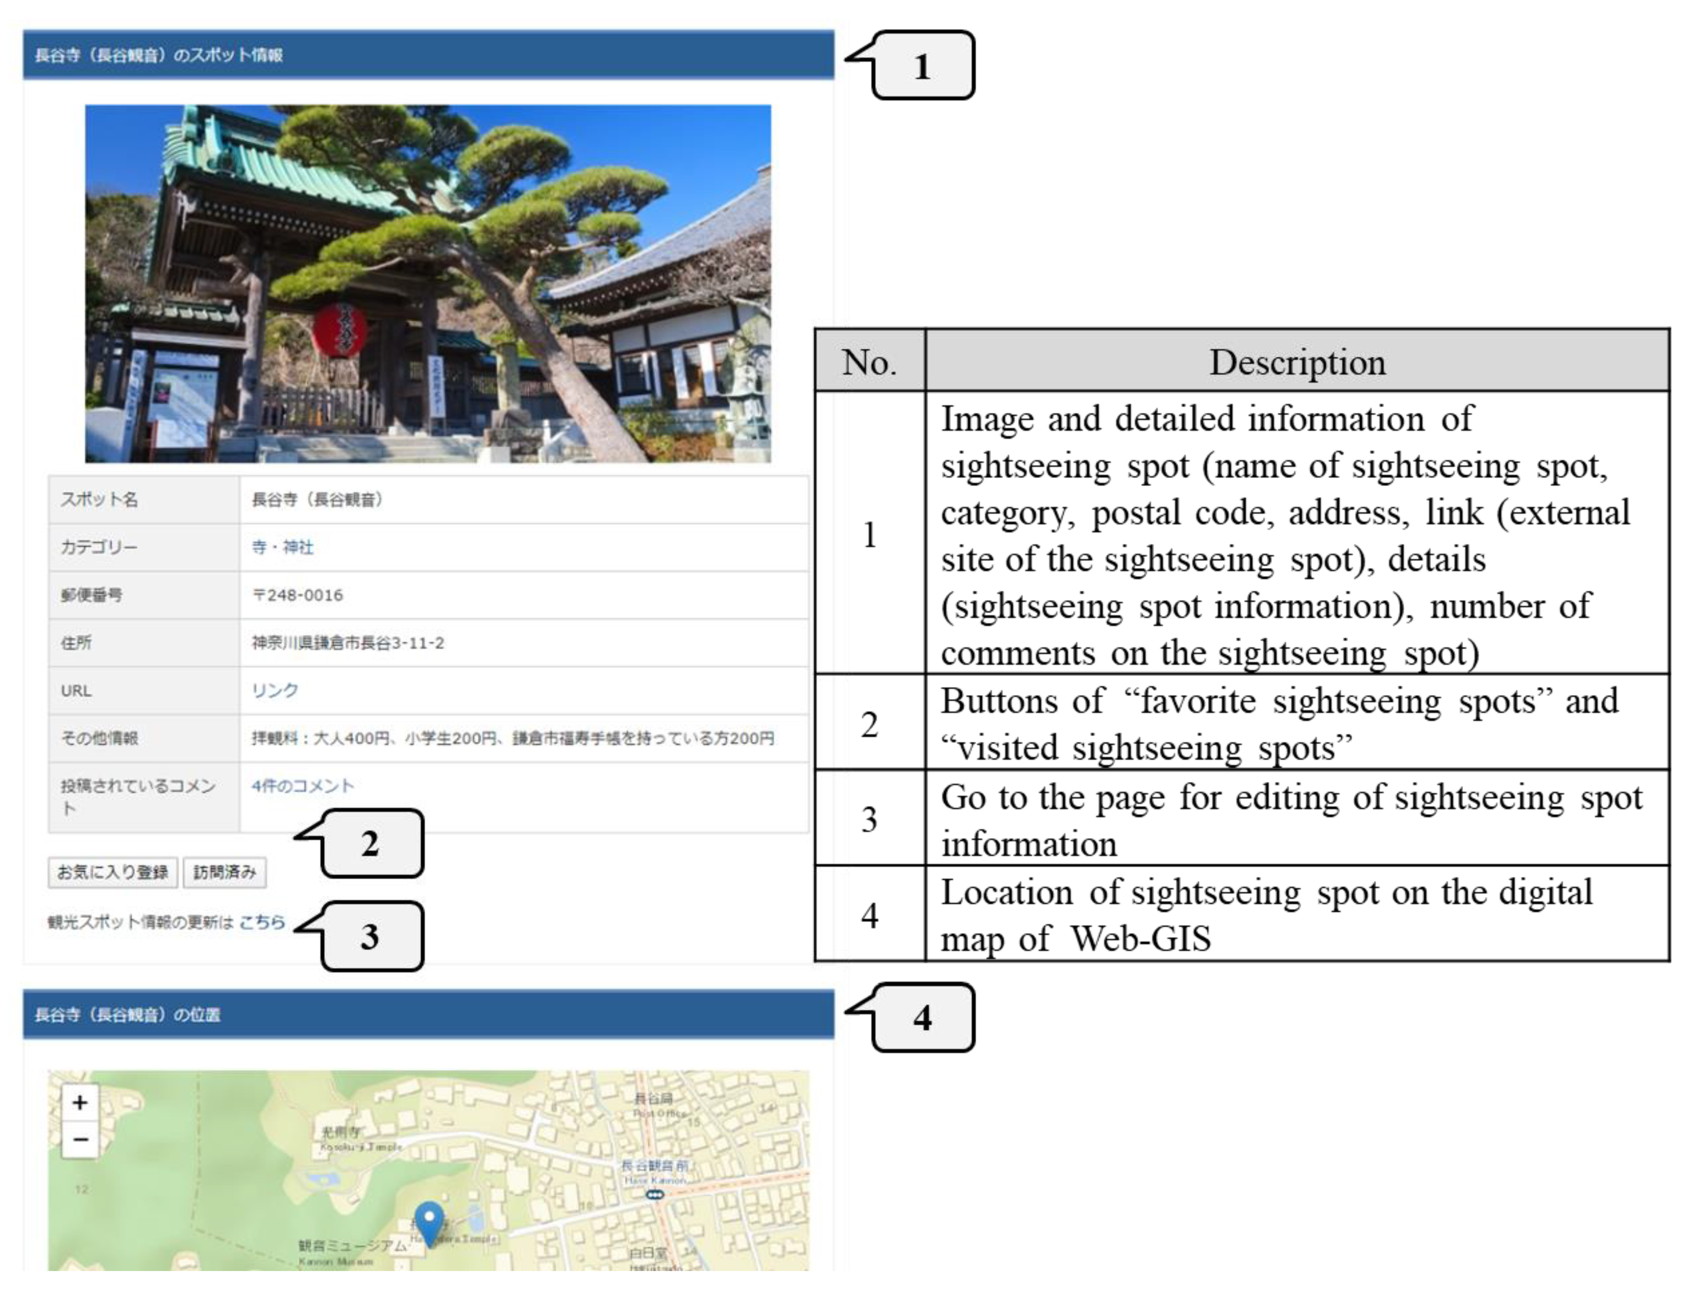The height and width of the screenshot is (1300, 1694).
Task: Click the お気に入り登録 favorite button
Action: [113, 872]
